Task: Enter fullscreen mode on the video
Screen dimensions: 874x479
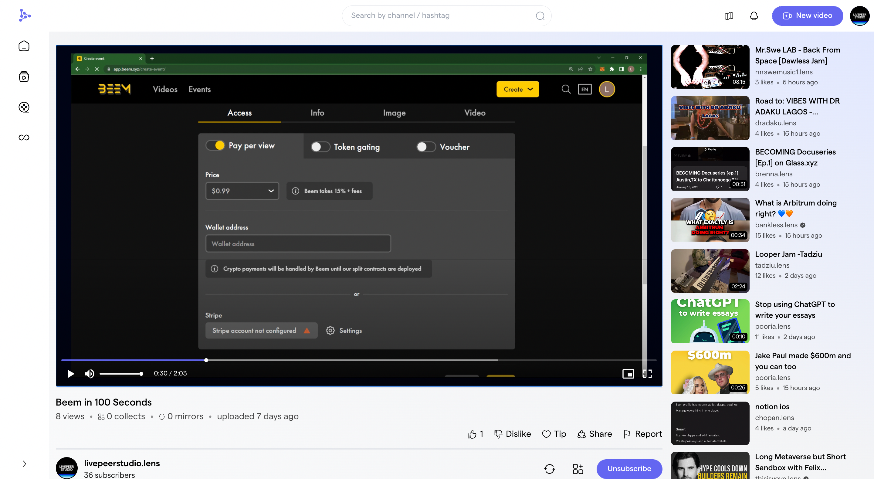Action: click(647, 374)
